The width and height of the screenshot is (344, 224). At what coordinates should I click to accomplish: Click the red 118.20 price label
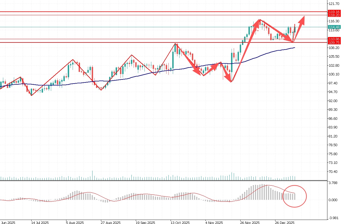point(334,15)
